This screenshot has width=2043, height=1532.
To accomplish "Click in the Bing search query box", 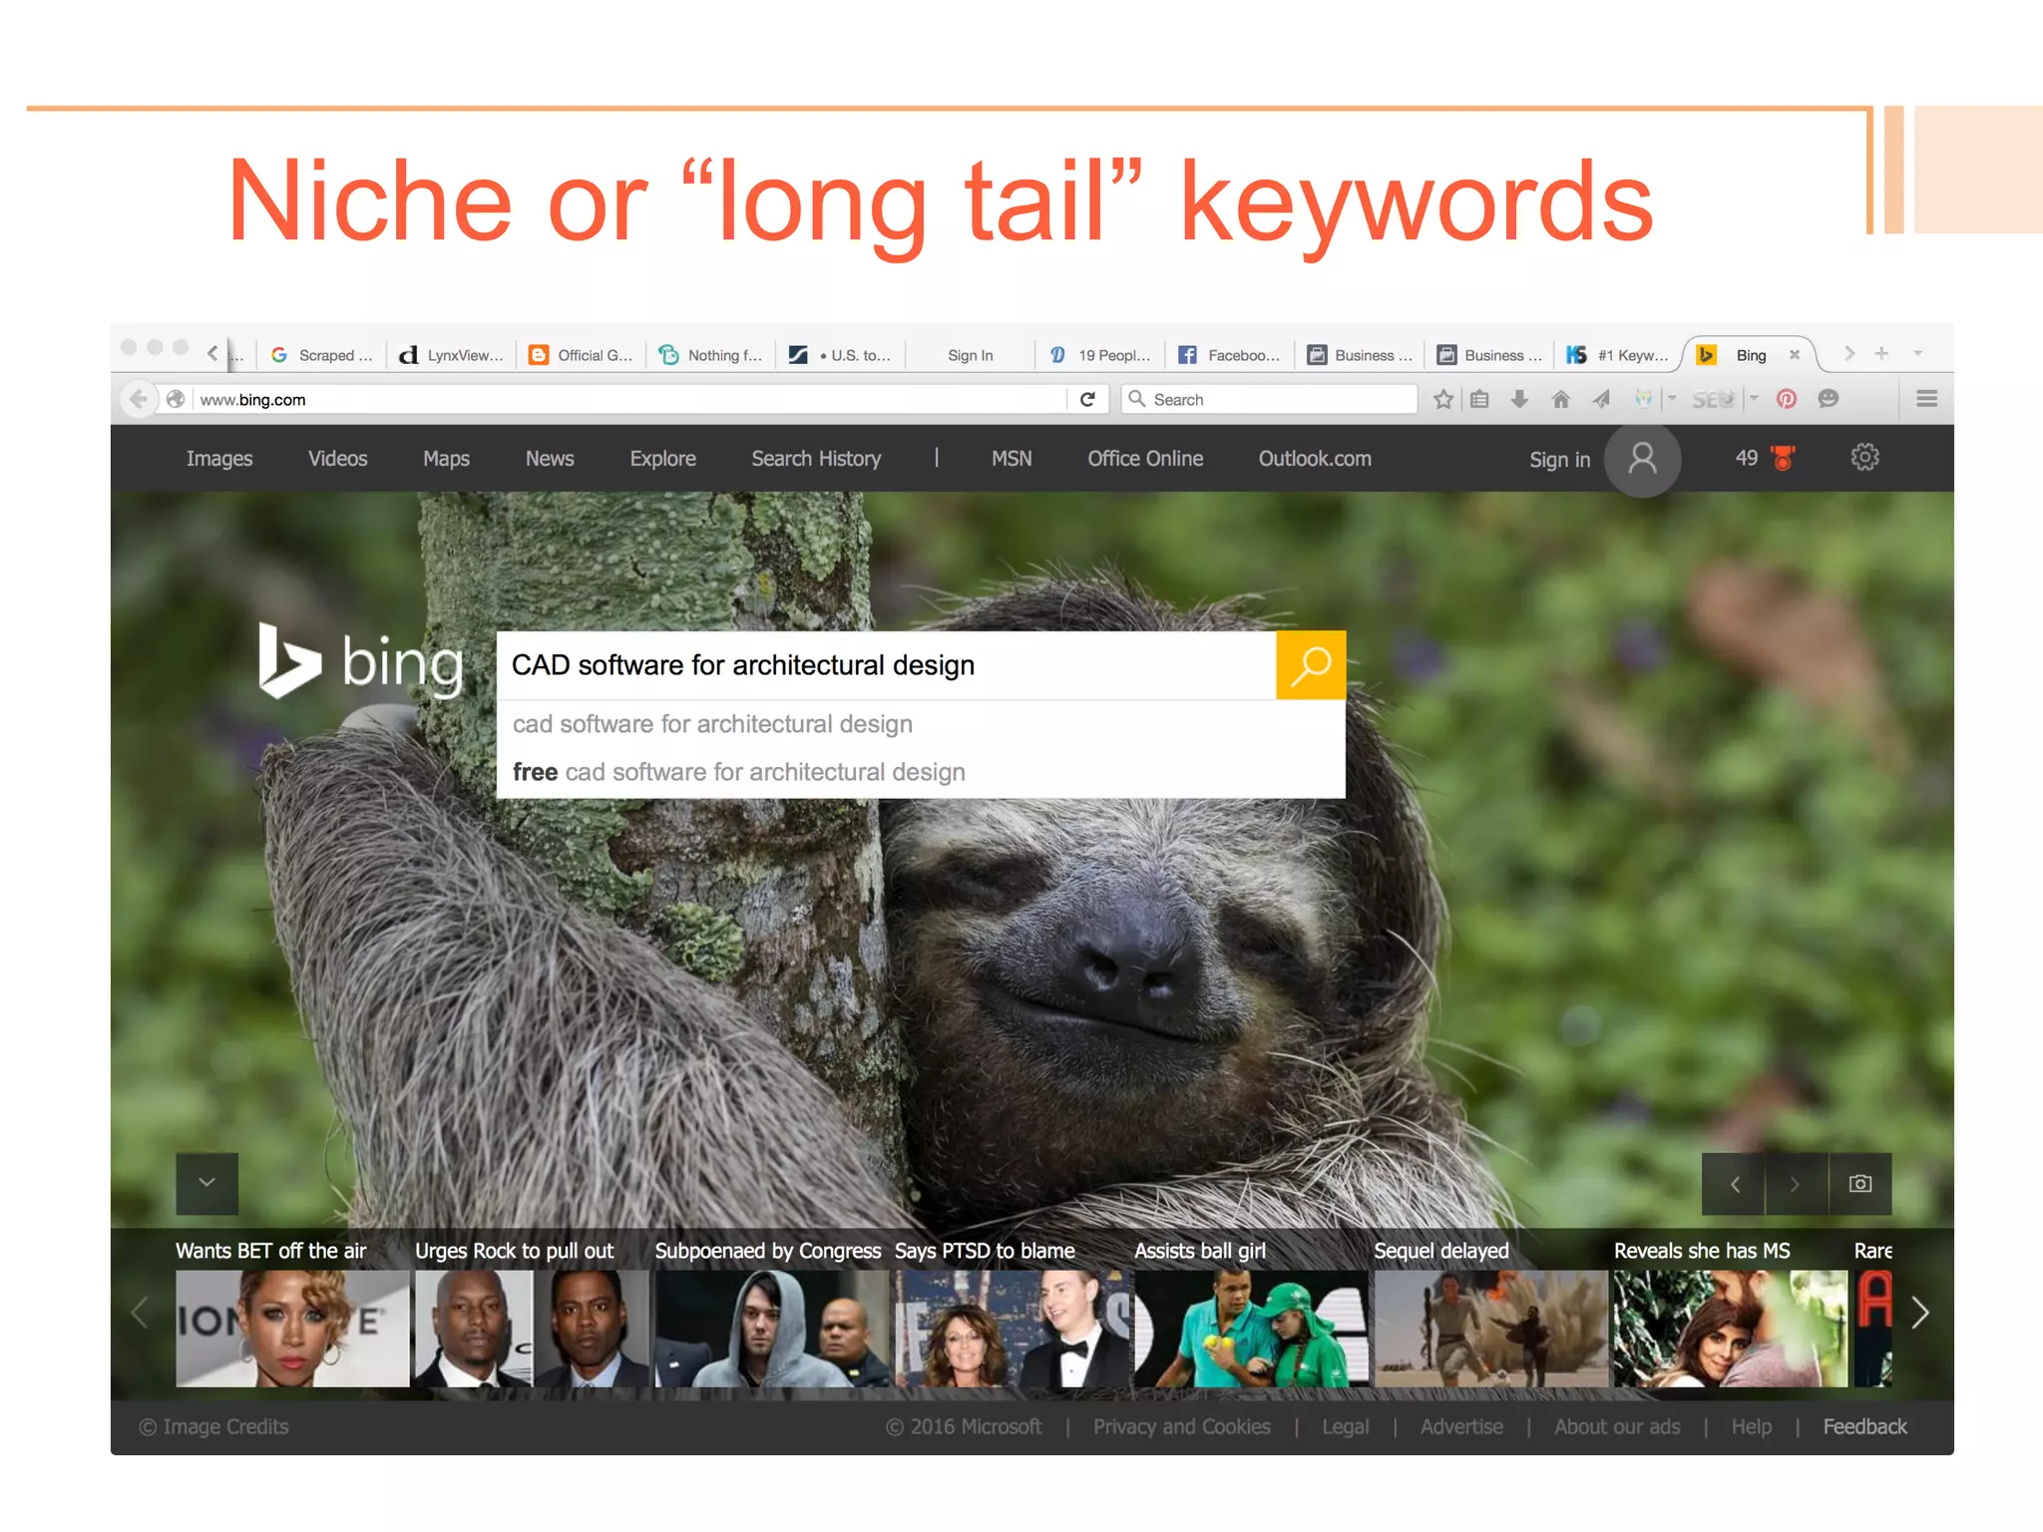I will coord(887,665).
